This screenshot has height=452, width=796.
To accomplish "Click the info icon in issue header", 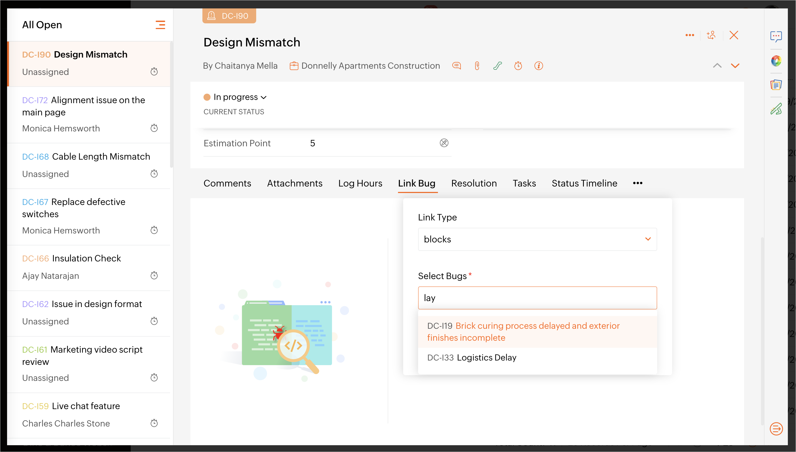I will pyautogui.click(x=538, y=66).
